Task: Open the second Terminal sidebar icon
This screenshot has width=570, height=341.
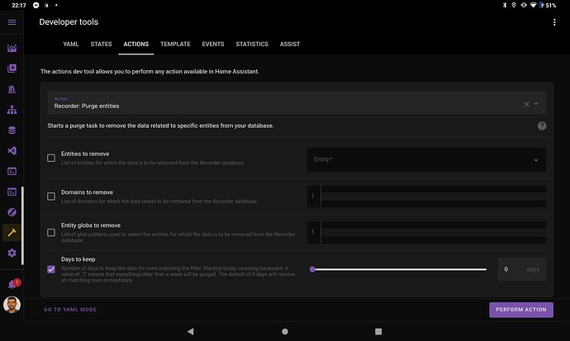Action: (12, 192)
